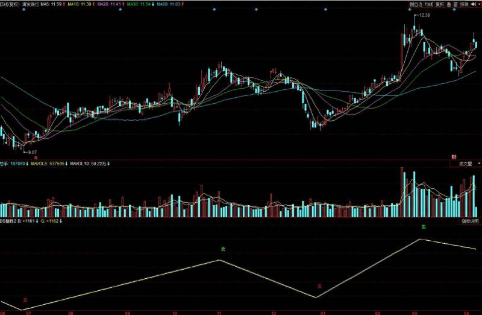Select the MA20: 11.41 value label

(109, 4)
